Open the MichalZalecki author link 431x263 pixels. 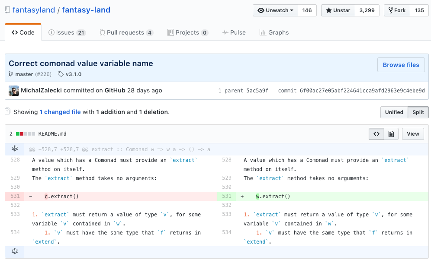(x=41, y=91)
